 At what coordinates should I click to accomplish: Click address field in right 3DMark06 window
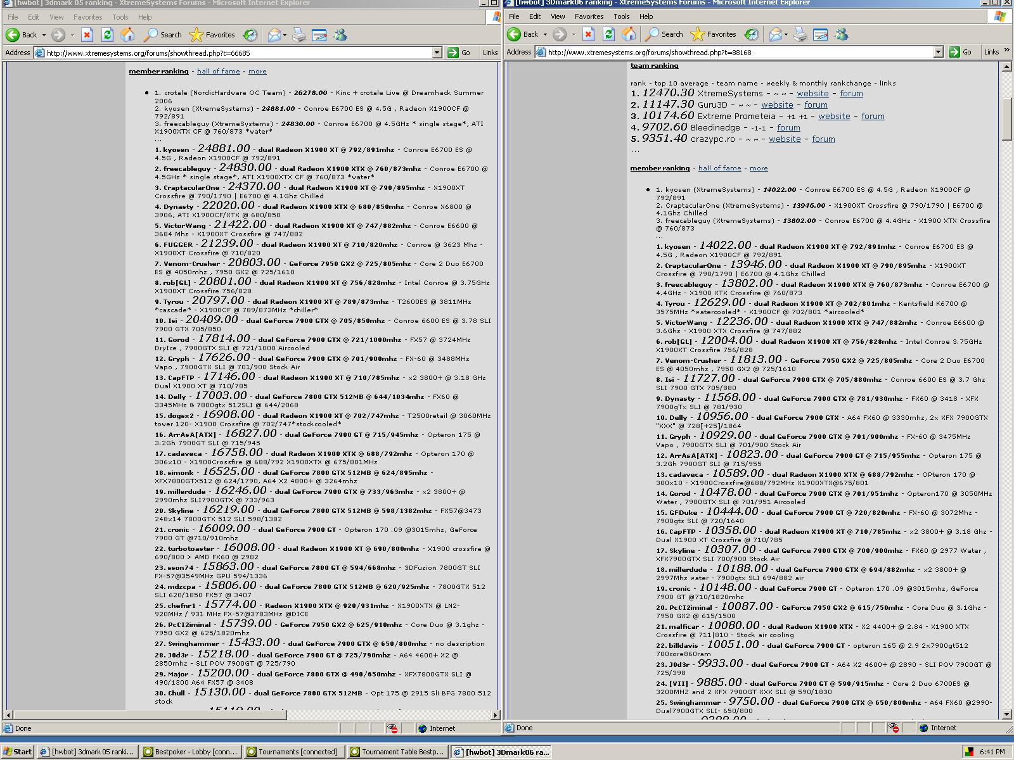(x=740, y=52)
